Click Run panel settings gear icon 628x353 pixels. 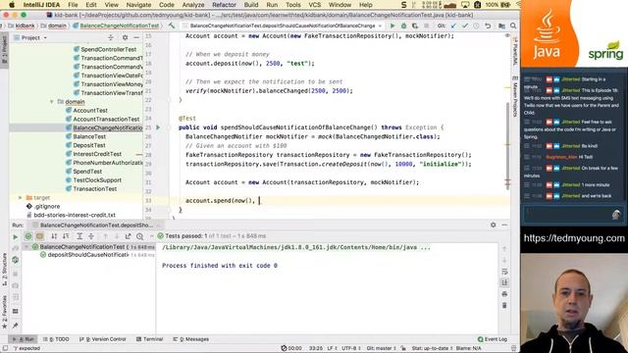(493, 225)
